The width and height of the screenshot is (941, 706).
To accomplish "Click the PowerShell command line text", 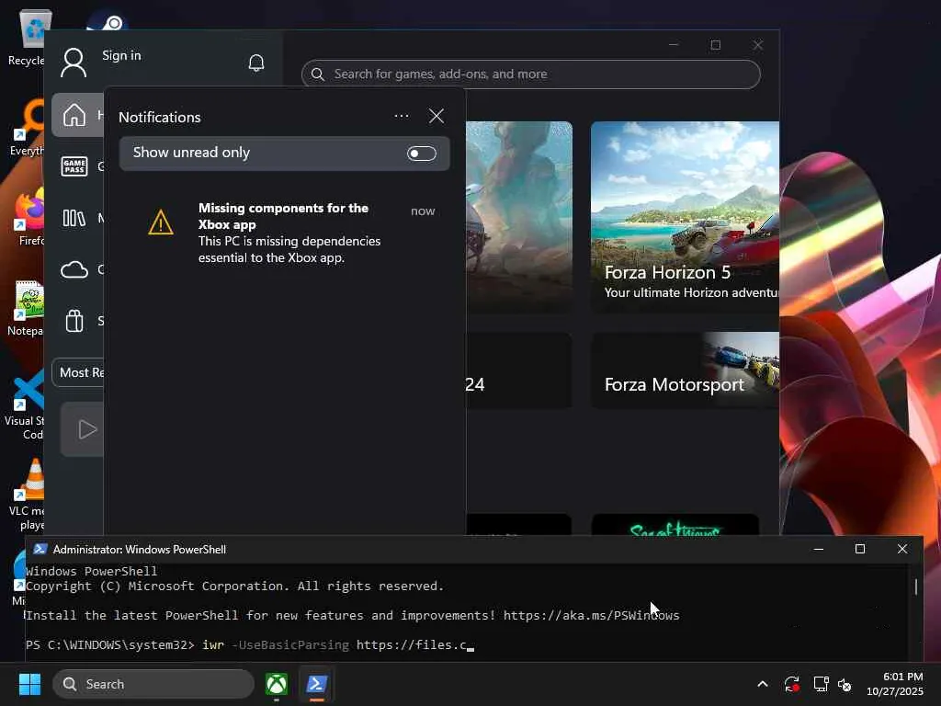I will [x=250, y=645].
